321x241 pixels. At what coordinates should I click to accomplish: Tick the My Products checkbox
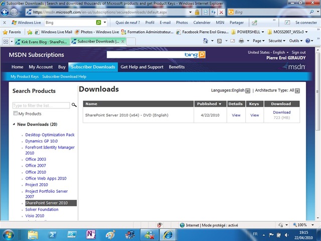point(16,113)
